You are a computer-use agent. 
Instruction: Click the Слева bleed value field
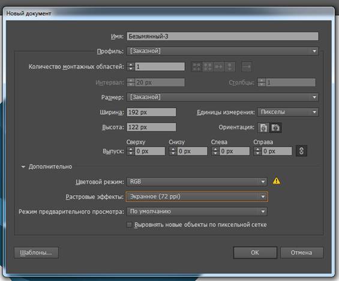tap(235, 151)
